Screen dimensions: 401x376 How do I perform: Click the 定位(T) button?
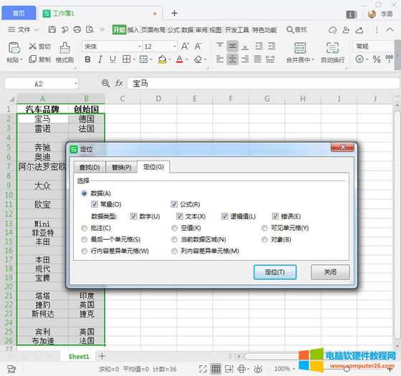(x=275, y=272)
